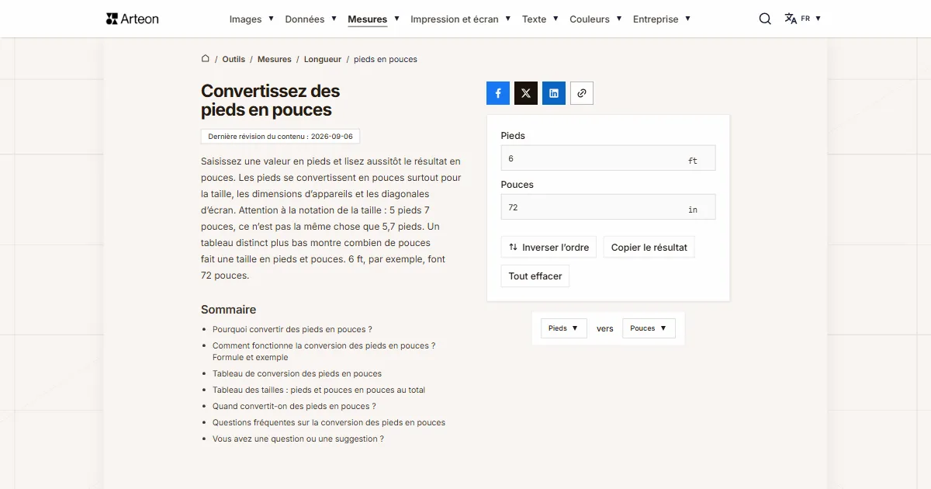The width and height of the screenshot is (931, 489).
Task: Click the Convertissez des pieds en pouces heading
Action: (x=270, y=100)
